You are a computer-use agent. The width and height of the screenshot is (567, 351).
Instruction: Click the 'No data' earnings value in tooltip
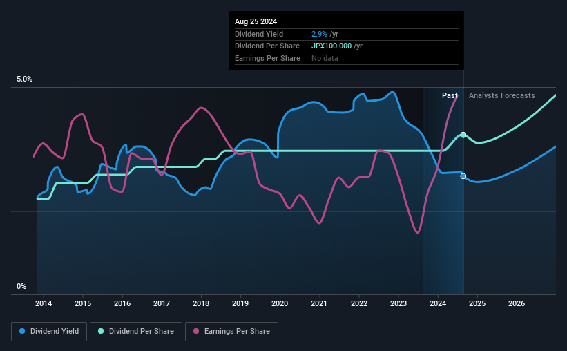pos(325,58)
